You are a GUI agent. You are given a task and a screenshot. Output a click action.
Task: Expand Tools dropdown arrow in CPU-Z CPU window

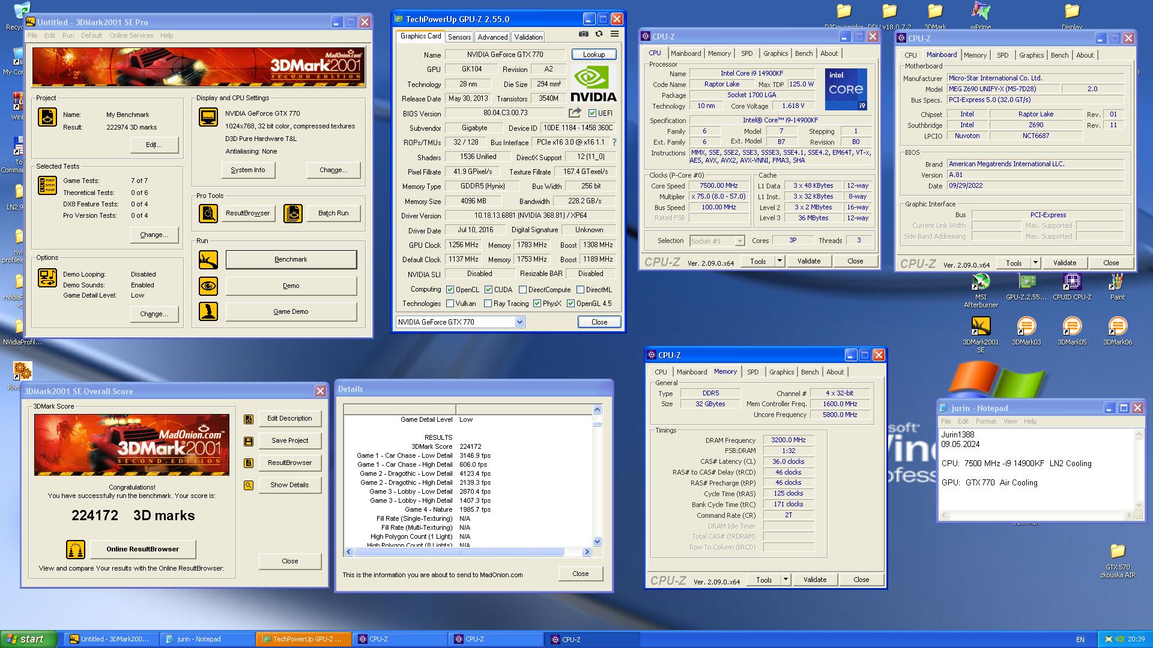tap(779, 261)
